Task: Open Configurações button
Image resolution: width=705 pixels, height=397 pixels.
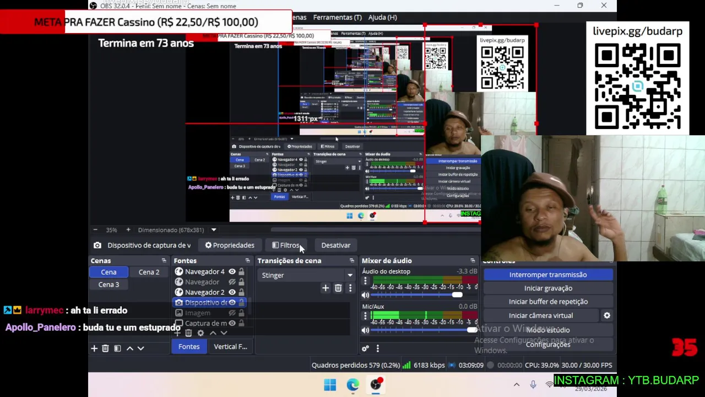Action: click(x=548, y=345)
